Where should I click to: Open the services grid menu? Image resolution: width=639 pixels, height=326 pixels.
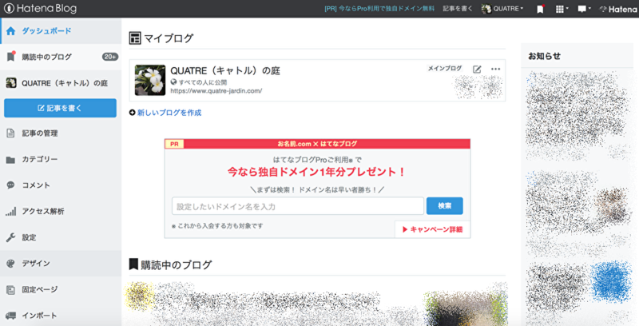(x=562, y=9)
